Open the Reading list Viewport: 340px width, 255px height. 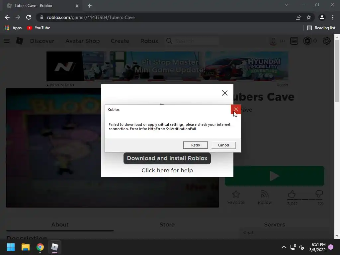tap(321, 28)
